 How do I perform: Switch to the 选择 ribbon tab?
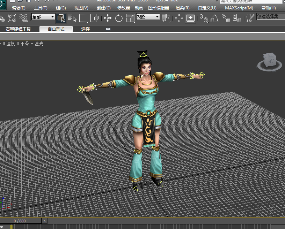(86, 29)
